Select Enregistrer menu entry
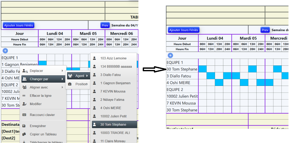Viewport: 291px width, 143px height. pyautogui.click(x=43, y=126)
